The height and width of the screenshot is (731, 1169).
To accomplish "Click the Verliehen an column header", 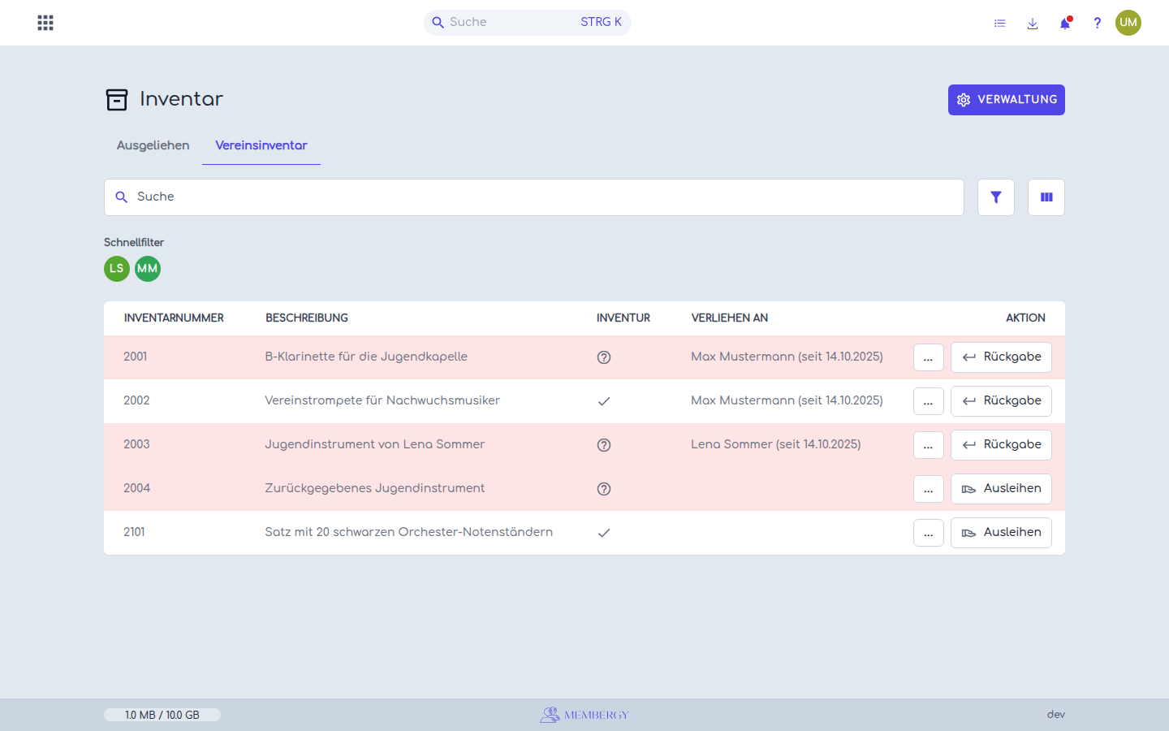I will pos(730,318).
